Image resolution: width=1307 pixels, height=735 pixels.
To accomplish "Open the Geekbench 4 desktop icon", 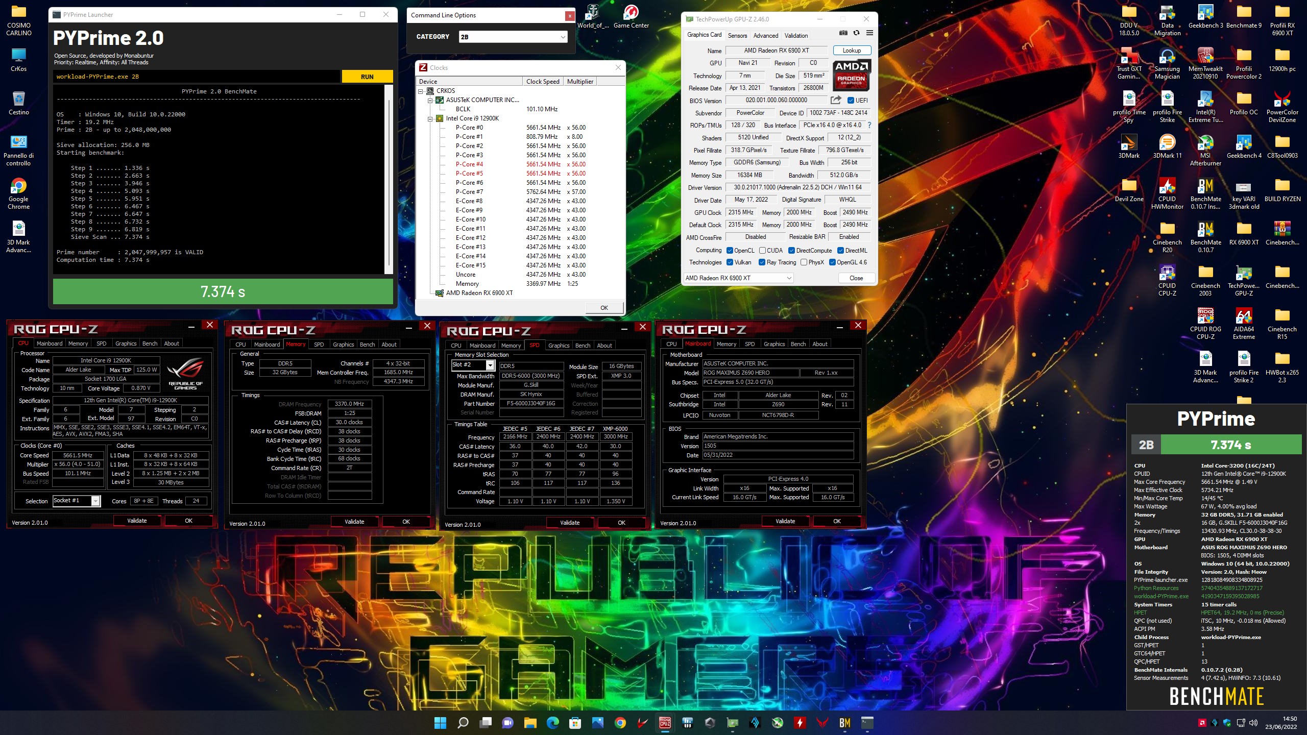I will coord(1244,146).
